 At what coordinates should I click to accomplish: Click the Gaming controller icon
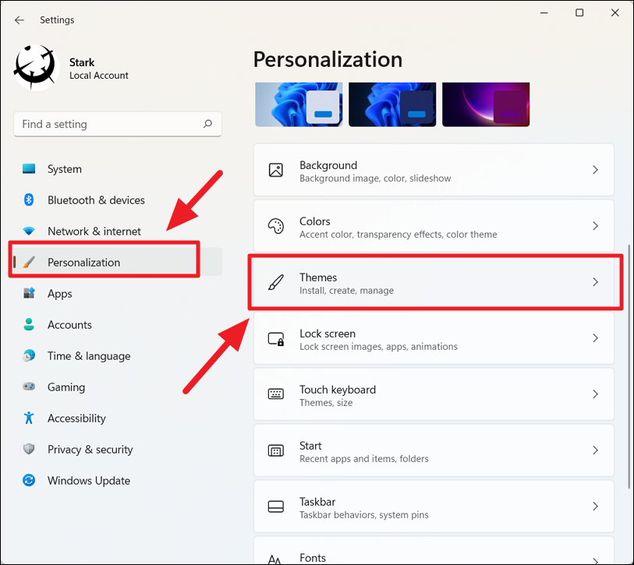tap(29, 387)
